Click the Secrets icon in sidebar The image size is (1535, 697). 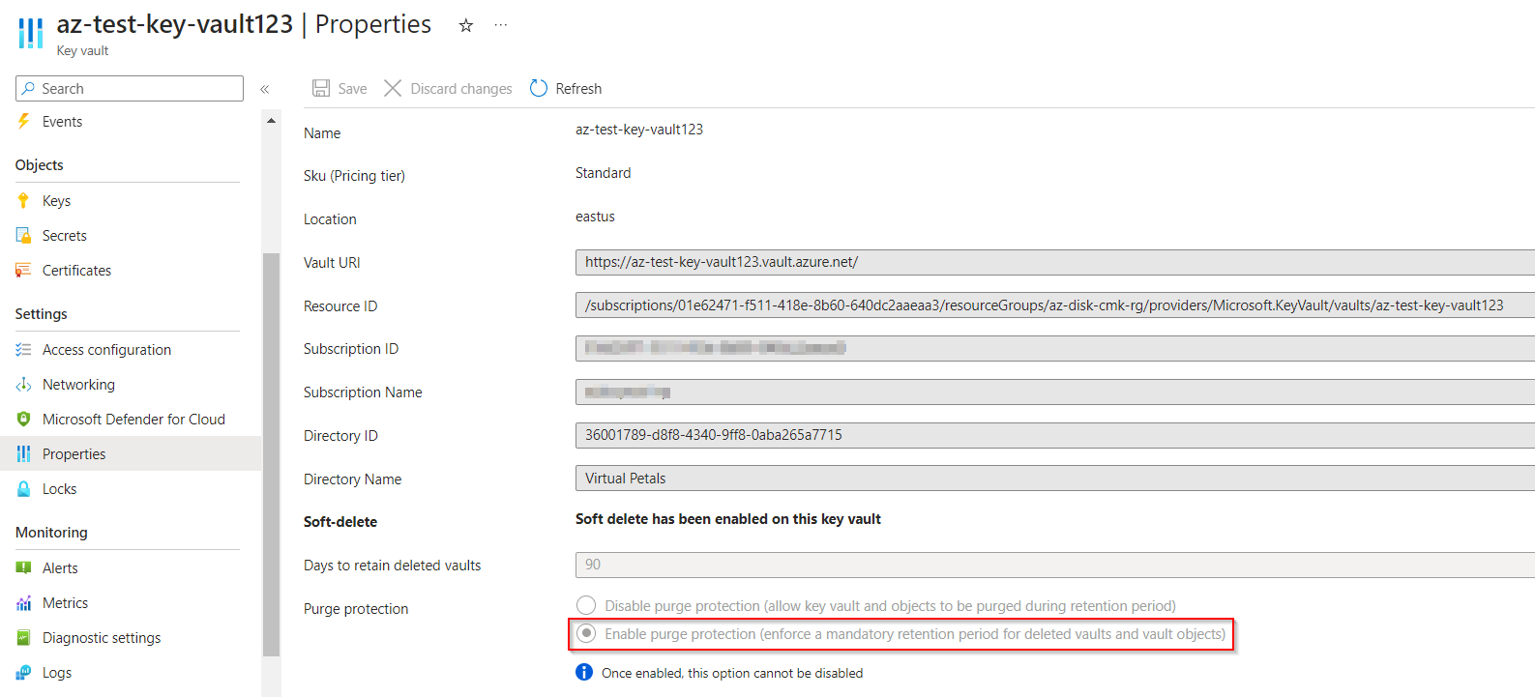pyautogui.click(x=24, y=235)
